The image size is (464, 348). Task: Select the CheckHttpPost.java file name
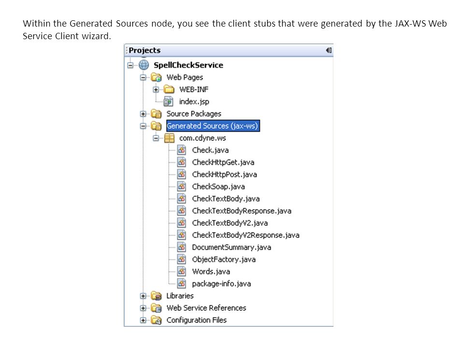(x=225, y=174)
